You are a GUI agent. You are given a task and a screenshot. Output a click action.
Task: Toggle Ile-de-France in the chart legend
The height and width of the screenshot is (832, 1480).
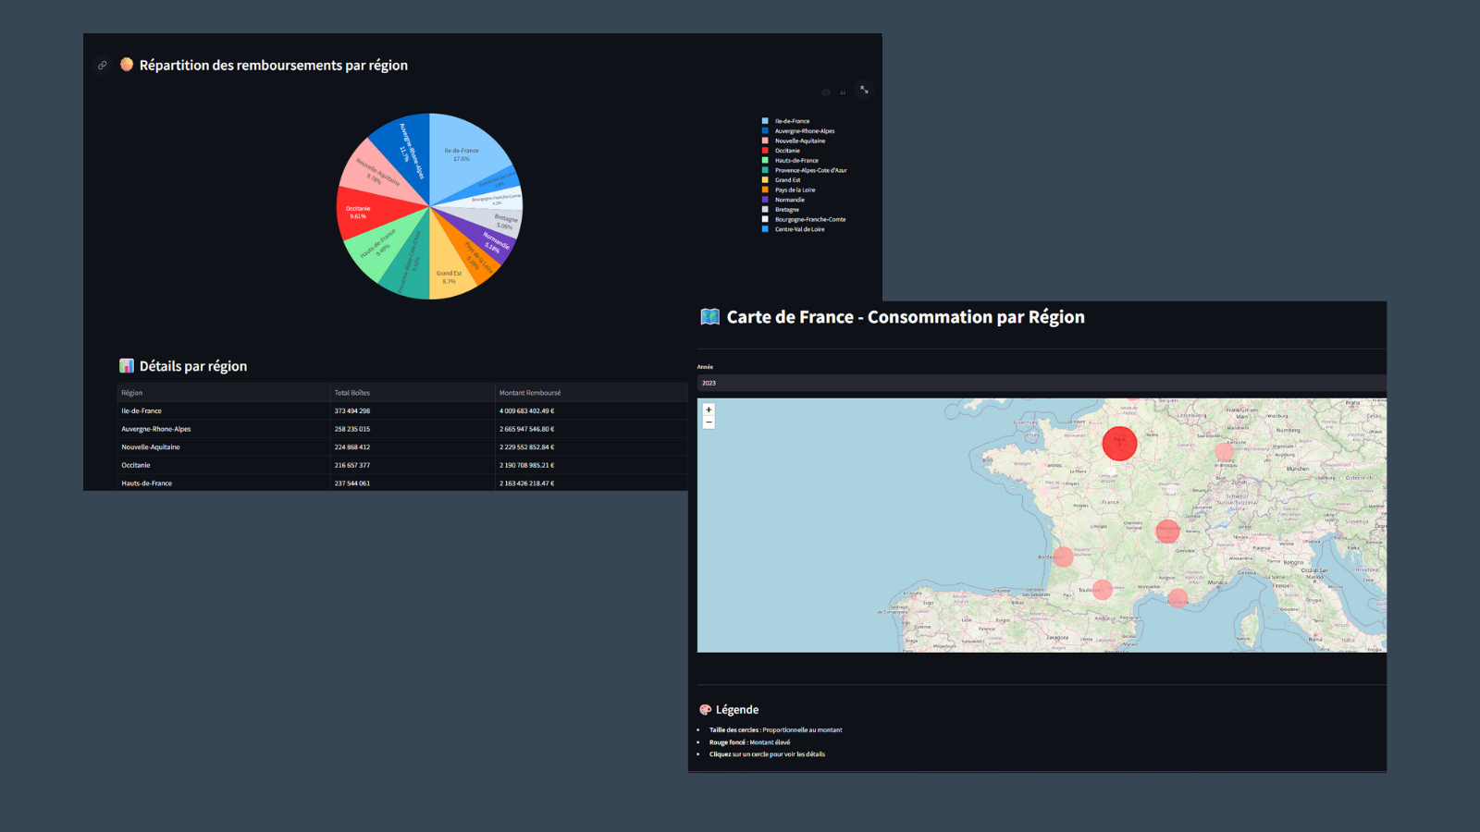pyautogui.click(x=792, y=121)
